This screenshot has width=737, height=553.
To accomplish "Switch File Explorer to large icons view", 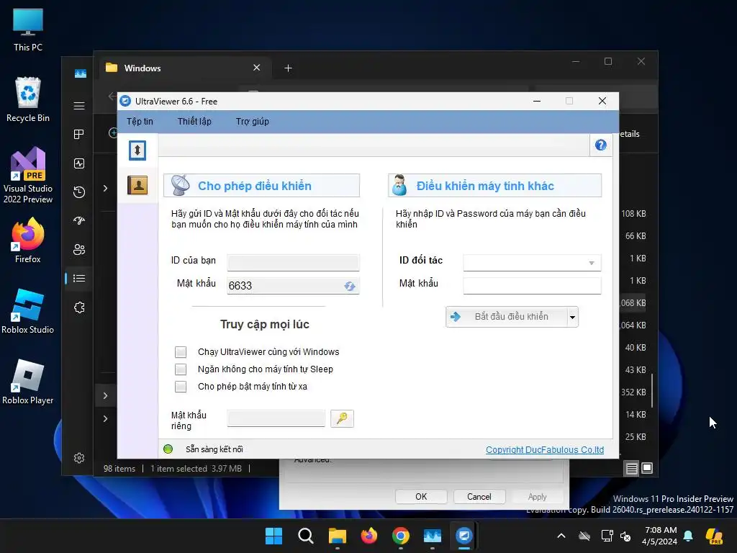I will tap(647, 468).
